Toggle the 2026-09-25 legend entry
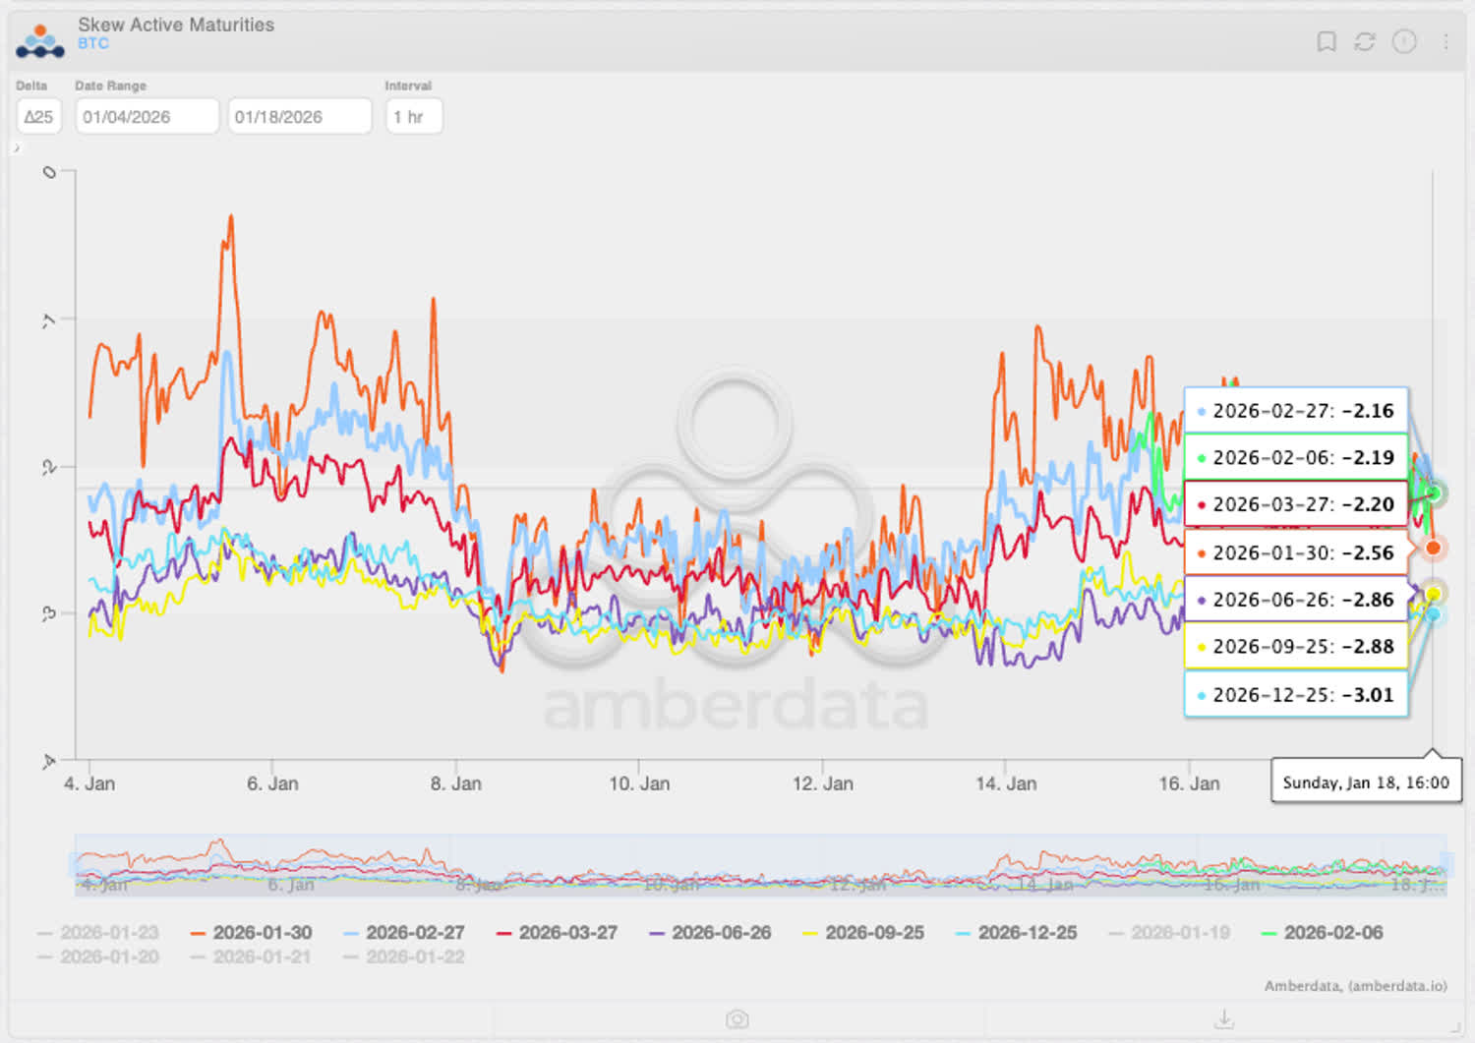The height and width of the screenshot is (1043, 1475). click(863, 933)
